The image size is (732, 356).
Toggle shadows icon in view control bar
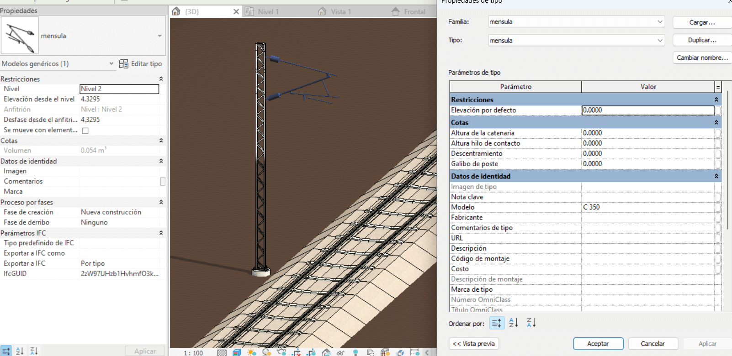click(266, 353)
